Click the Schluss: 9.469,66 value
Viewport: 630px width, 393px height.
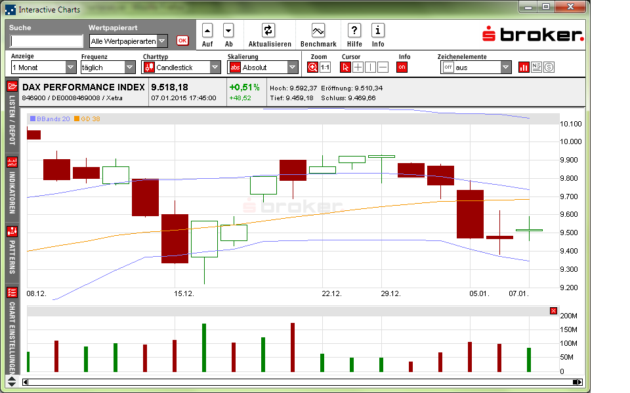(348, 98)
